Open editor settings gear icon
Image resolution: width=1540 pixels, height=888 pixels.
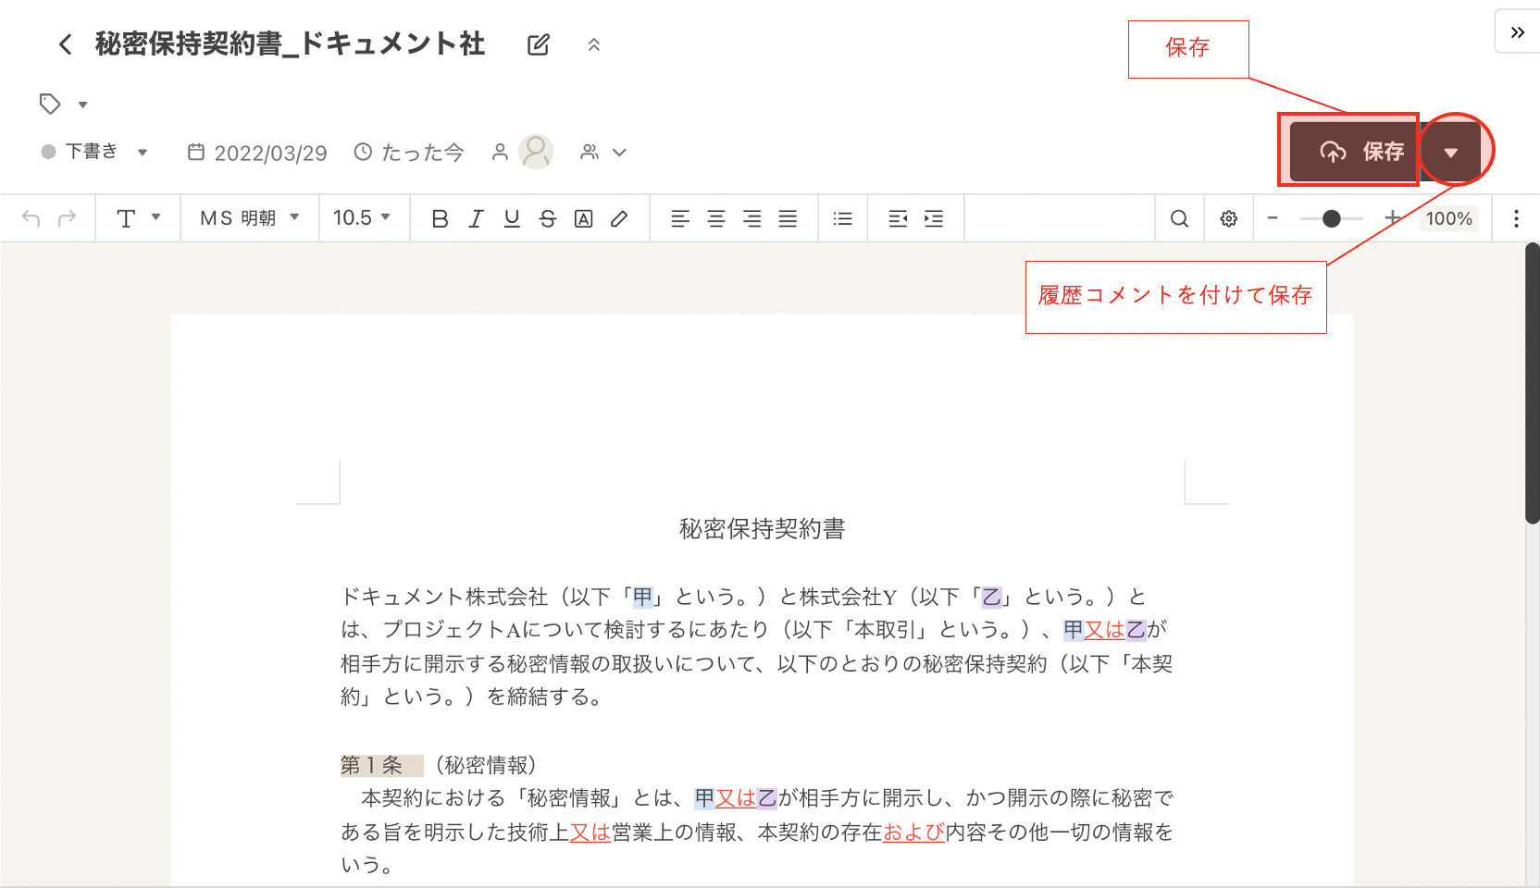click(x=1228, y=219)
